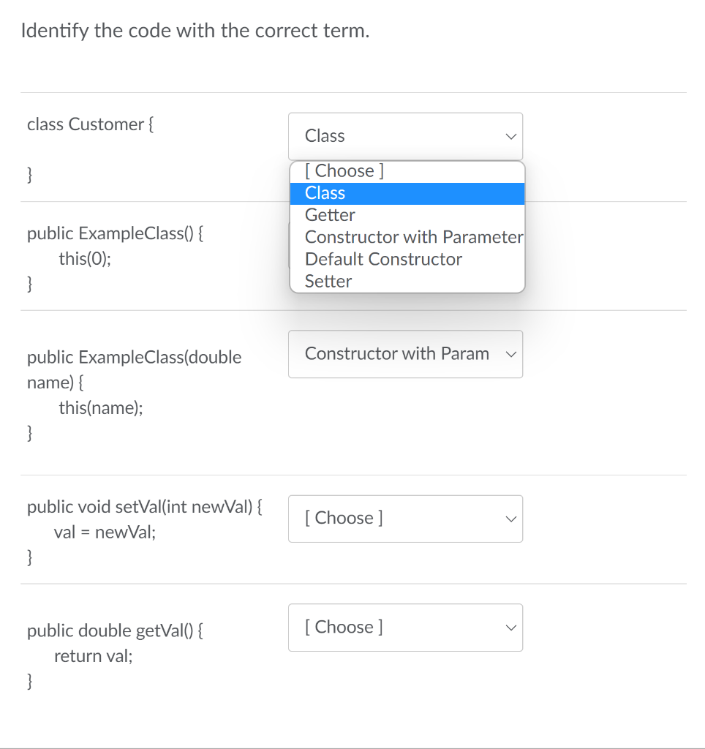Select "Getter" from the open dropdown list
The width and height of the screenshot is (705, 749).
tap(330, 214)
